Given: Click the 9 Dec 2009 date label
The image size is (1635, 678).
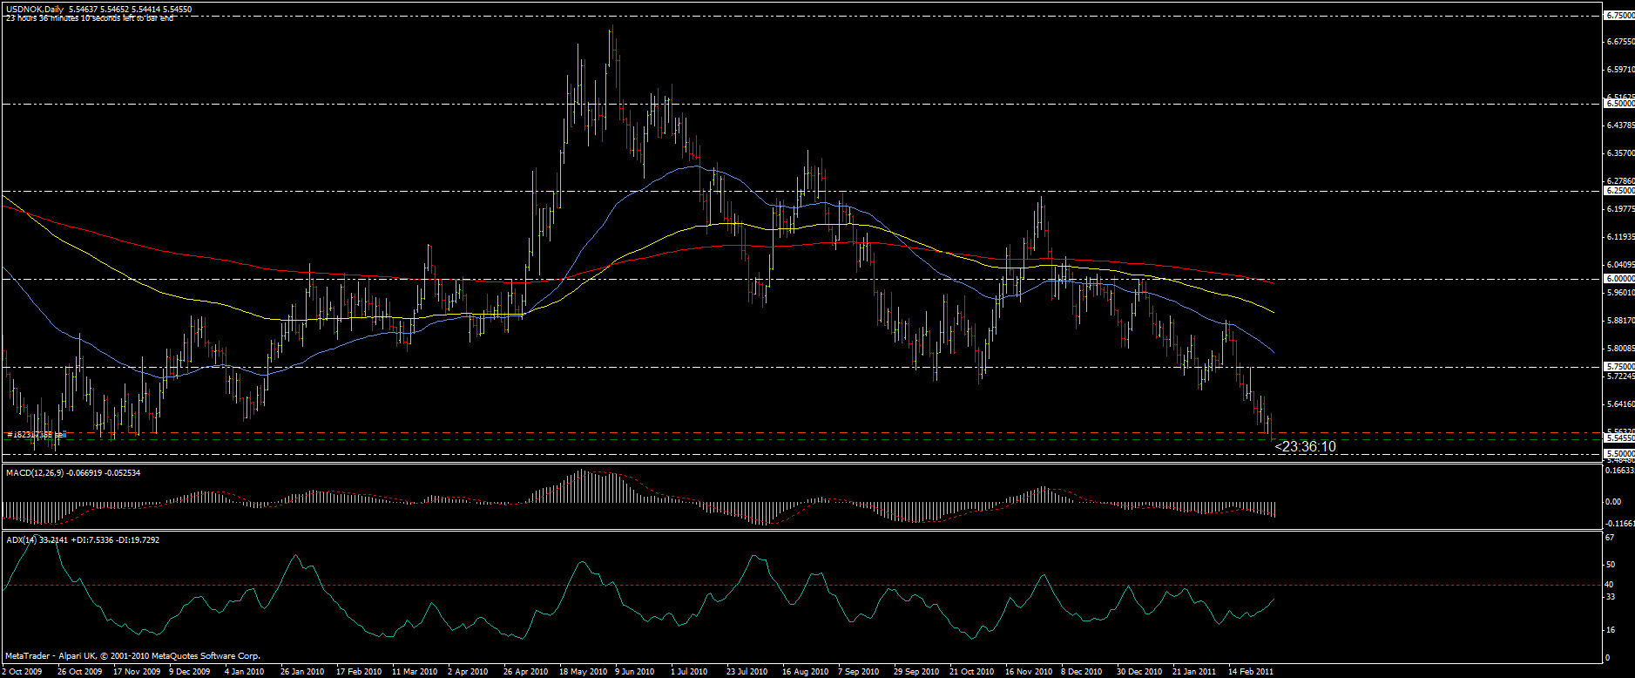Looking at the screenshot, I should pyautogui.click(x=190, y=672).
